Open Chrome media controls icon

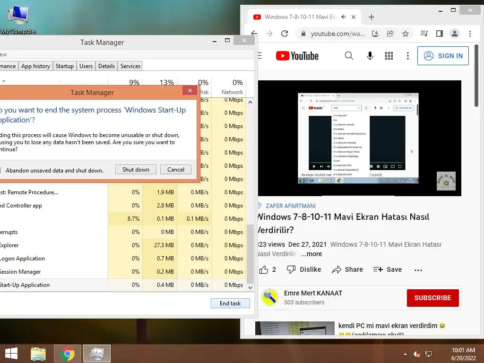(424, 34)
